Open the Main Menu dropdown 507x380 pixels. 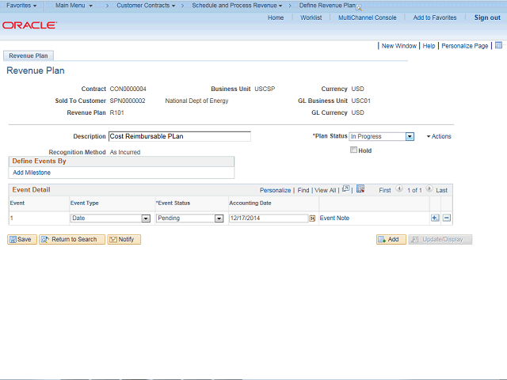[x=74, y=6]
